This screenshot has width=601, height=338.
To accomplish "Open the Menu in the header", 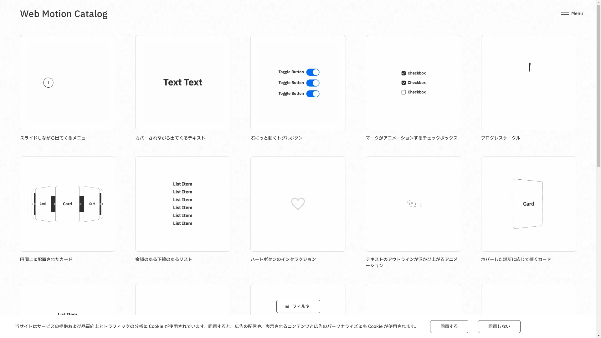I will [572, 13].
